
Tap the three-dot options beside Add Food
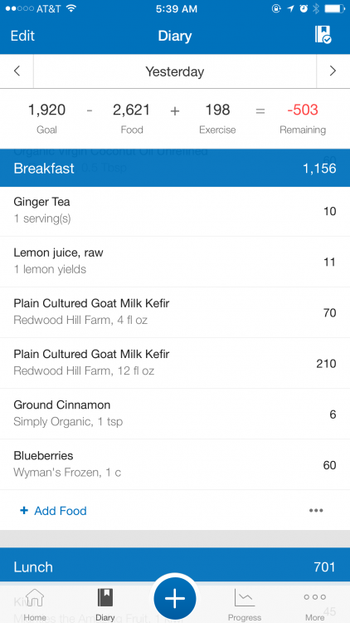click(x=316, y=511)
